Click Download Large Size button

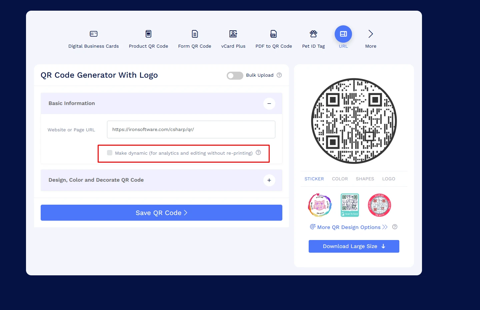tap(354, 246)
